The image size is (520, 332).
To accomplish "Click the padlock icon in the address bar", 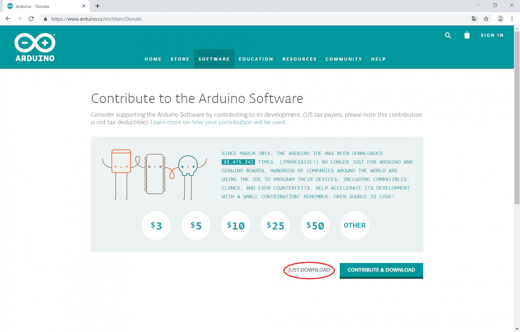I will 45,19.
